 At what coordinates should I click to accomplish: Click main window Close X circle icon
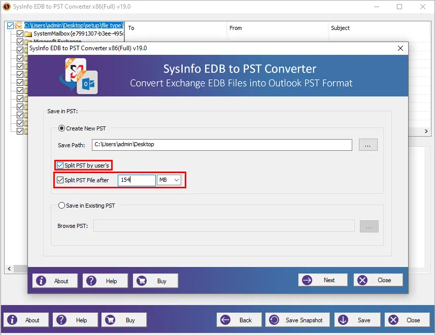click(393, 320)
